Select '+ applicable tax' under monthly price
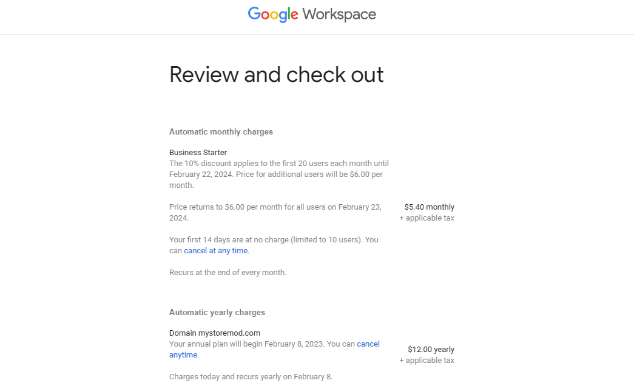The image size is (634, 389). (x=427, y=218)
